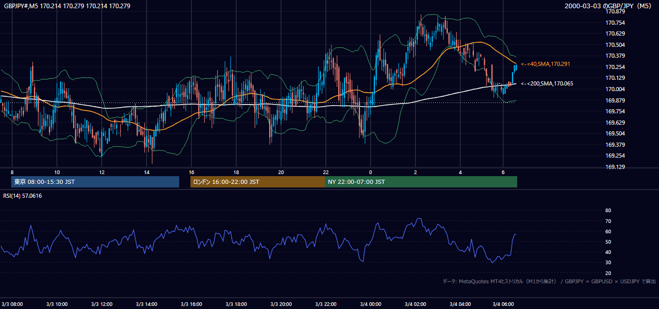Click price scale value 170.504

(616, 45)
